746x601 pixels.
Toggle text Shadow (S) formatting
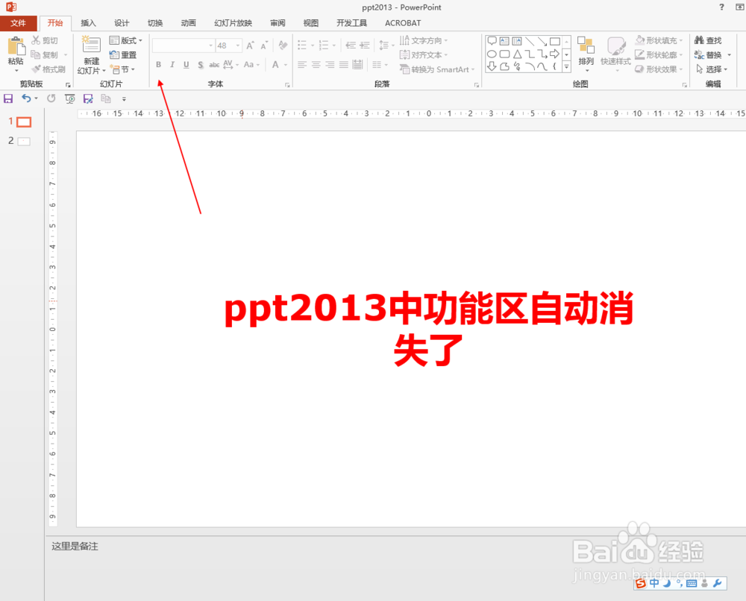point(200,65)
